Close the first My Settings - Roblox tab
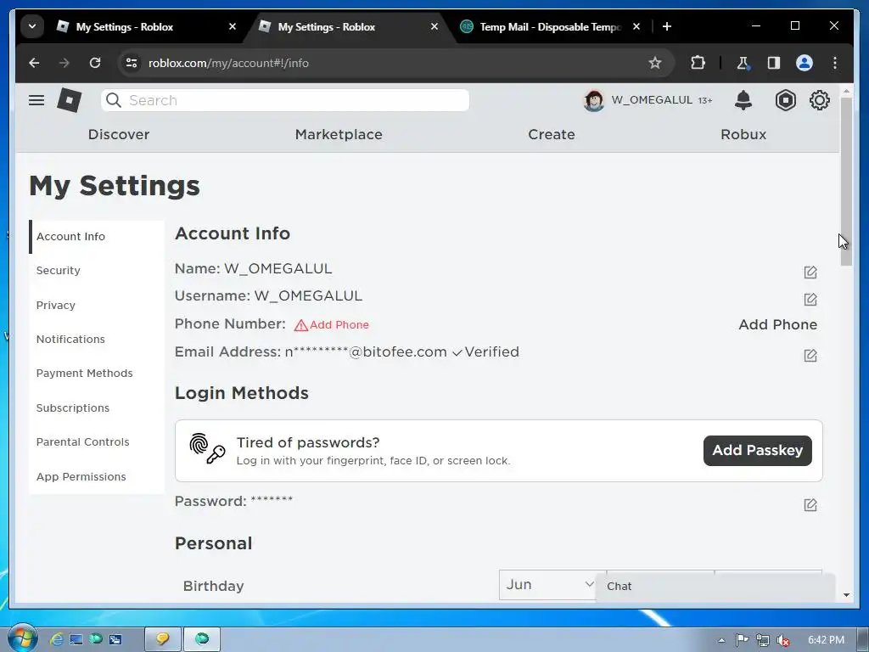This screenshot has width=869, height=652. click(233, 26)
